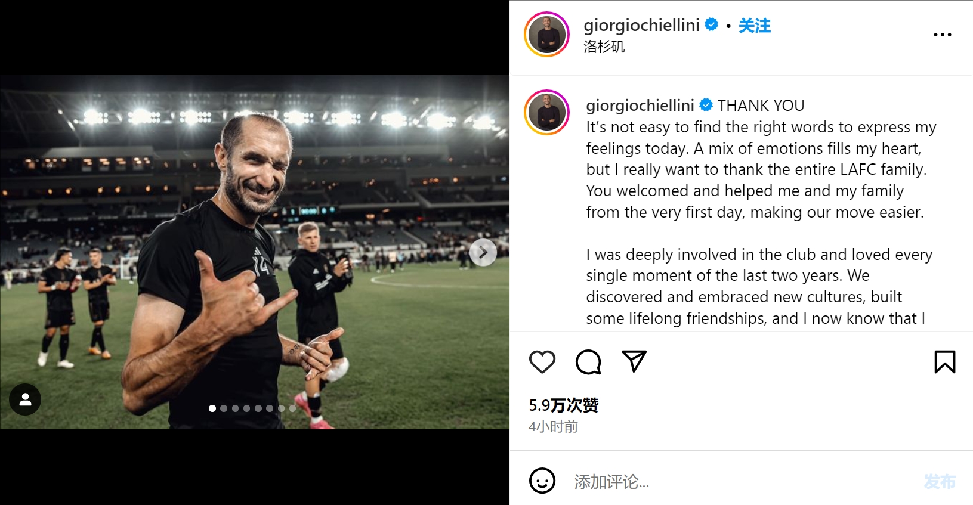
Task: Share the post with the paper plane icon
Action: tap(634, 361)
